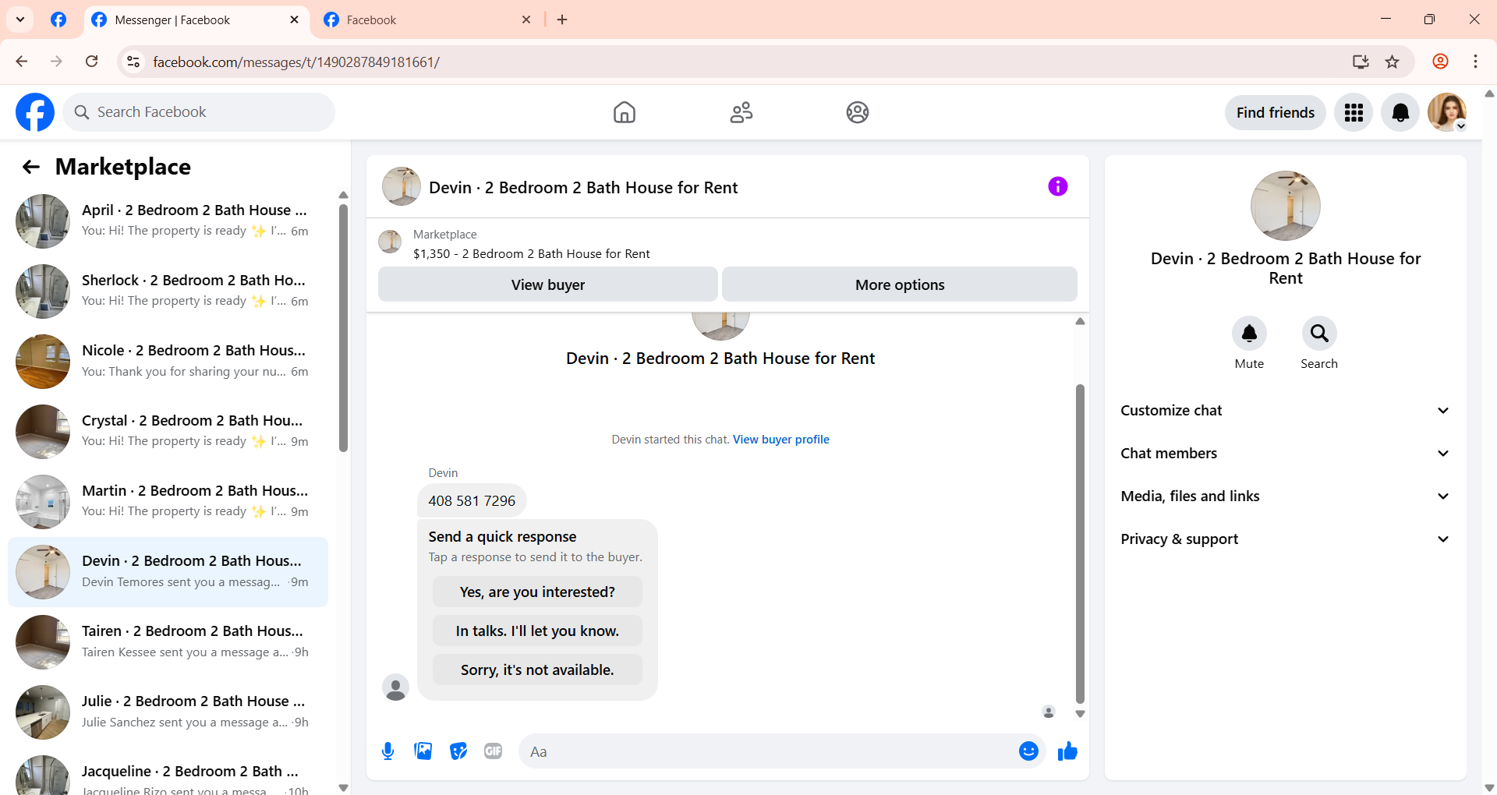
Task: Open Chrome three-dot menu
Action: coord(1475,62)
